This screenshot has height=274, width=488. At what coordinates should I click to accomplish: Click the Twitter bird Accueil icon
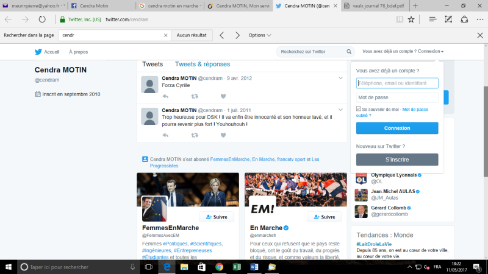38,52
